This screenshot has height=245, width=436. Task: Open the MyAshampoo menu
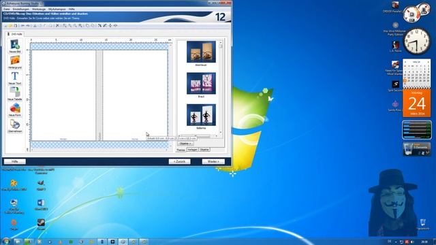(57, 9)
